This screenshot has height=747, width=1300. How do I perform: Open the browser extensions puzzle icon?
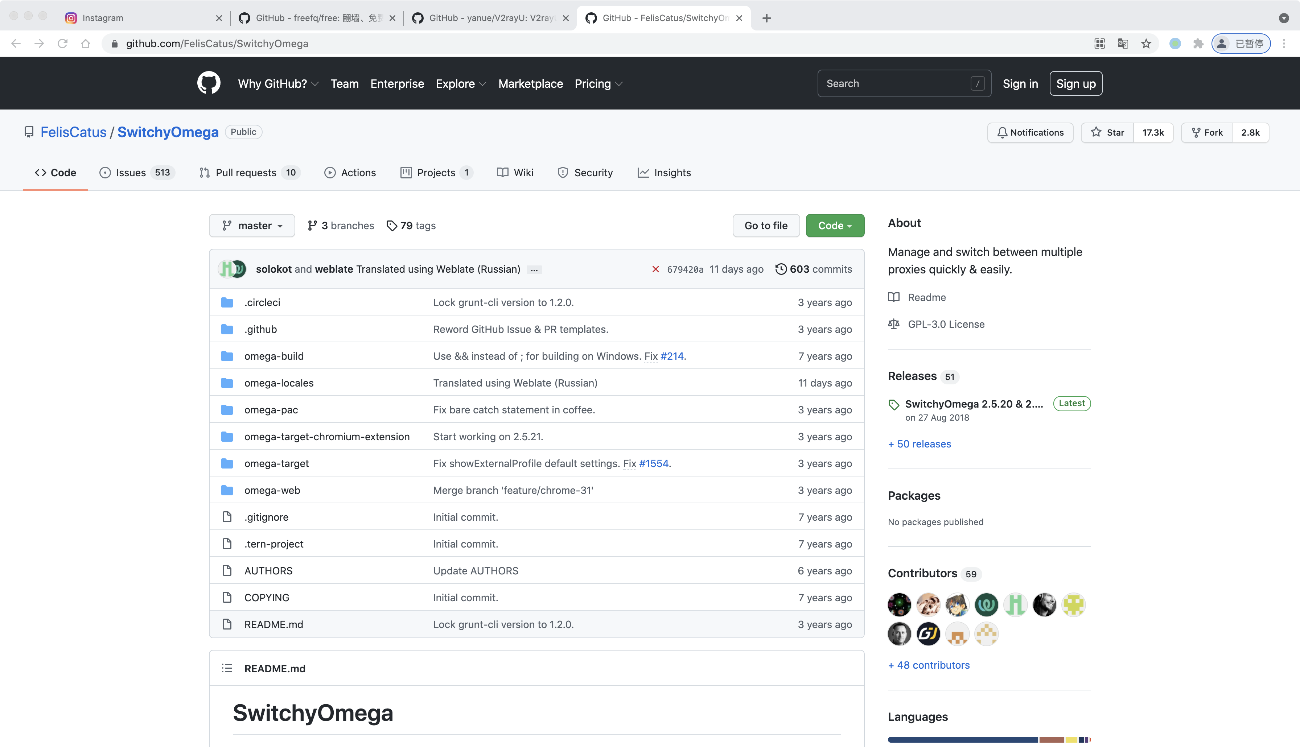[x=1198, y=44]
